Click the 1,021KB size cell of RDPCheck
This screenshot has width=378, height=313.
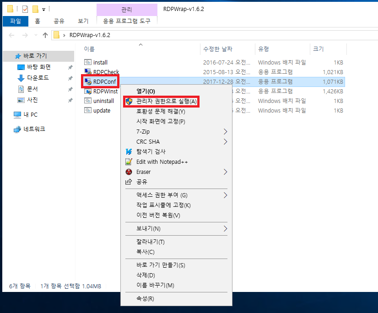click(333, 72)
